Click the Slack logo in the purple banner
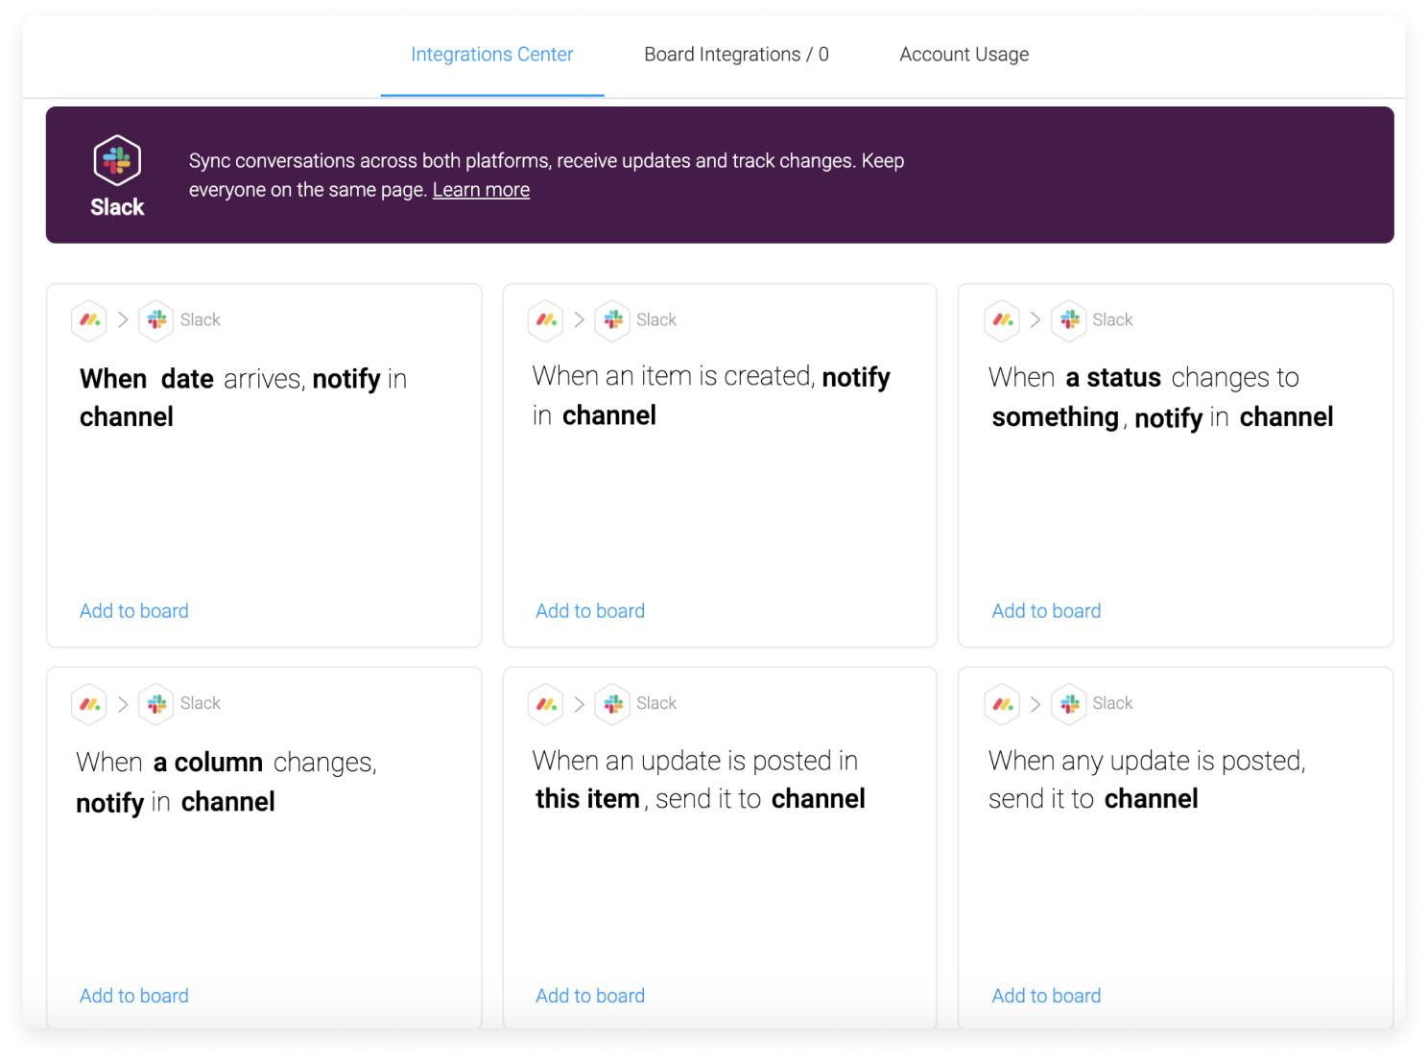 pos(117,160)
